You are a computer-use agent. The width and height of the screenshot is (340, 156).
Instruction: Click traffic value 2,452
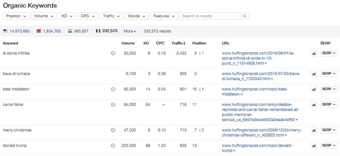[181, 53]
